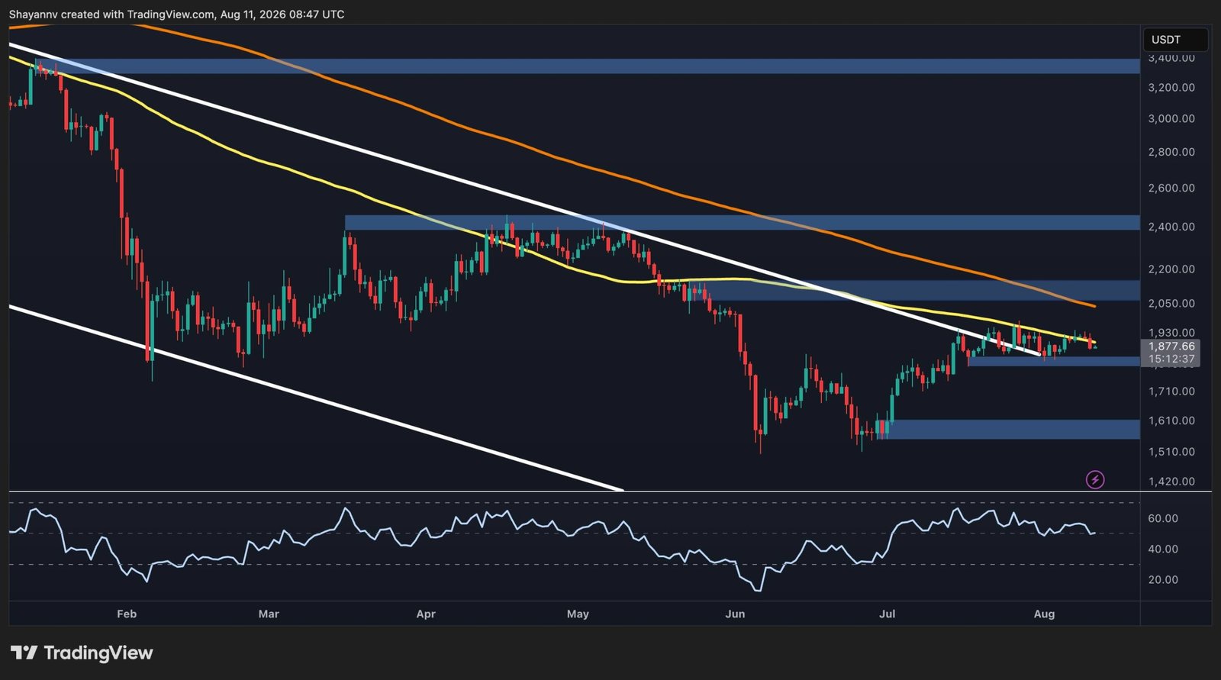Click the Shayannv chart attribution text
Image resolution: width=1221 pixels, height=680 pixels.
click(x=176, y=15)
